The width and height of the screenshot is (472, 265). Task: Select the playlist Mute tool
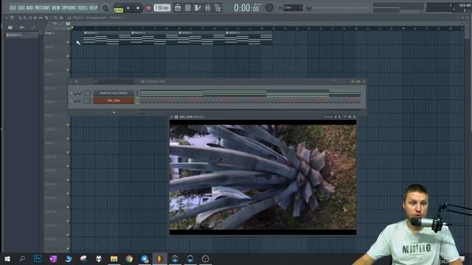point(35,18)
